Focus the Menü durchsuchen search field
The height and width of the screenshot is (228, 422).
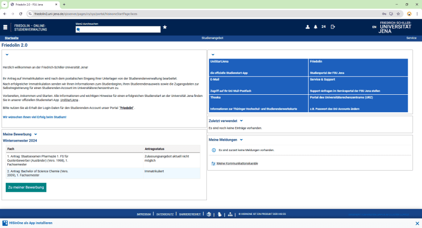(x=118, y=29)
